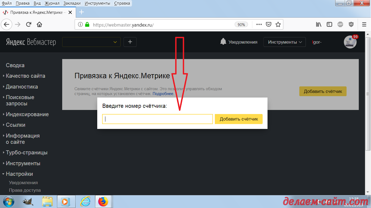Screen dimensions: 371x208
Task: Open the Файл menu
Action: click(x=7, y=3)
